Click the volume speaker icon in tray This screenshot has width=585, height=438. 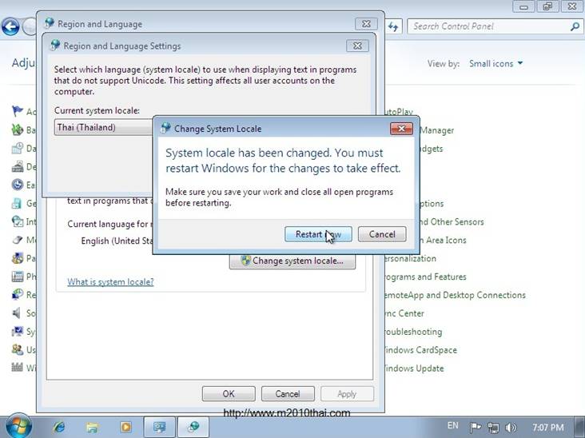511,428
